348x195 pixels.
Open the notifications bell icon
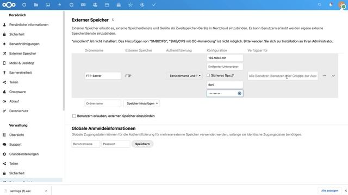(331, 5)
